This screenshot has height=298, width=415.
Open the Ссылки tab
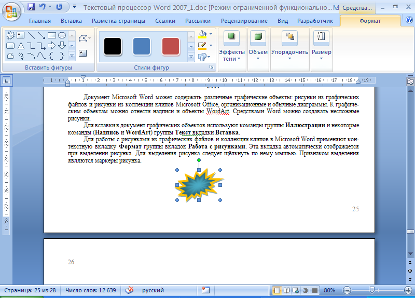click(165, 21)
